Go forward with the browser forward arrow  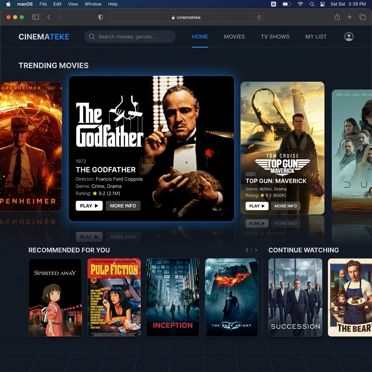pyautogui.click(x=60, y=17)
